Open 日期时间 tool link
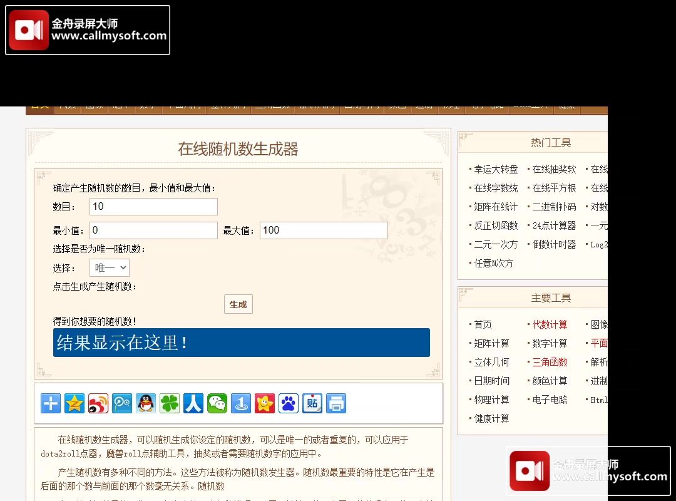Viewport: 676px width, 501px height. 491,381
